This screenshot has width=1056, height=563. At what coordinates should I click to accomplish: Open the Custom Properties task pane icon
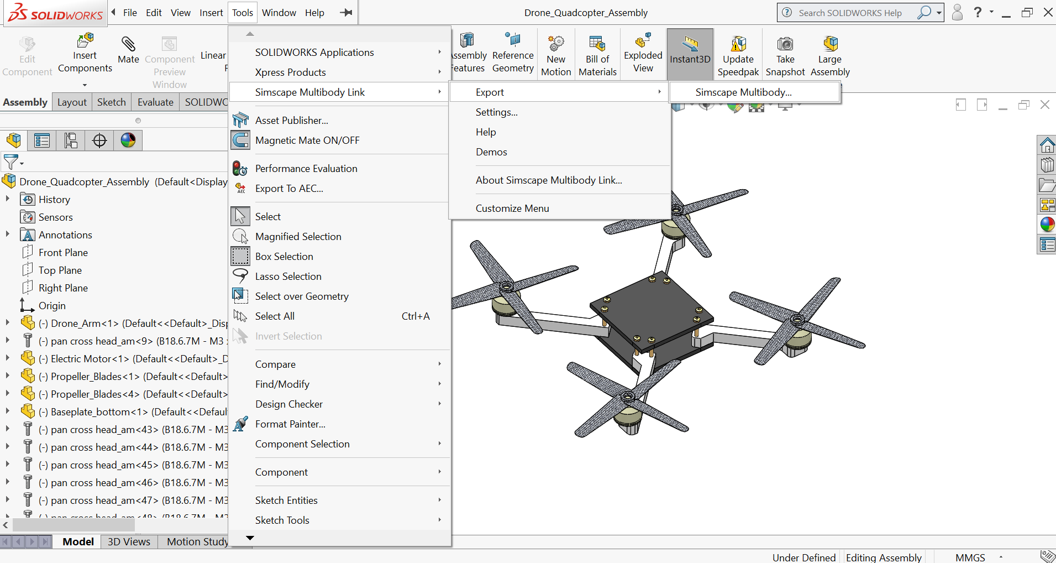1047,244
